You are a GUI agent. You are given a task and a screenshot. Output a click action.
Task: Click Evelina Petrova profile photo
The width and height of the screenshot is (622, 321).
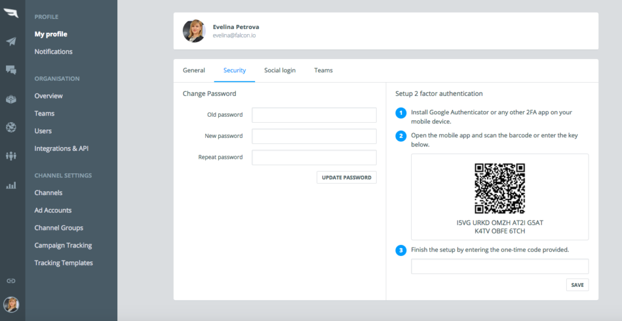click(194, 31)
